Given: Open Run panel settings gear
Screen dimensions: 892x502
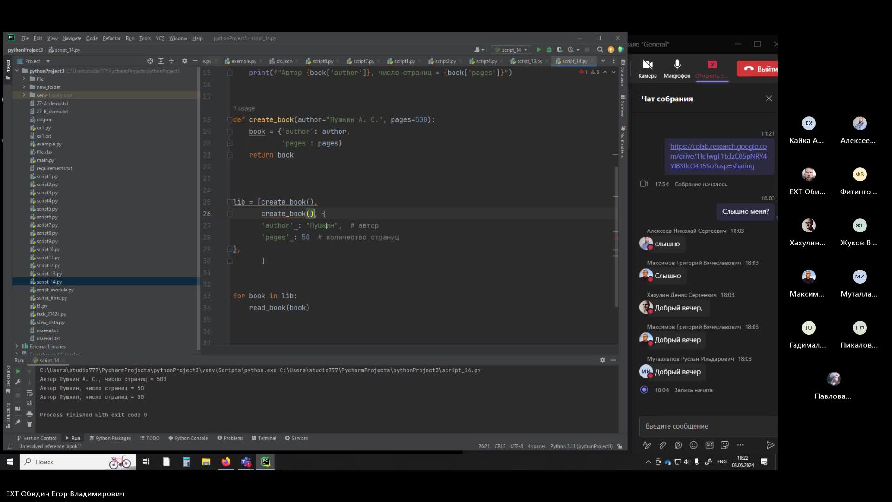Looking at the screenshot, I should [x=603, y=360].
